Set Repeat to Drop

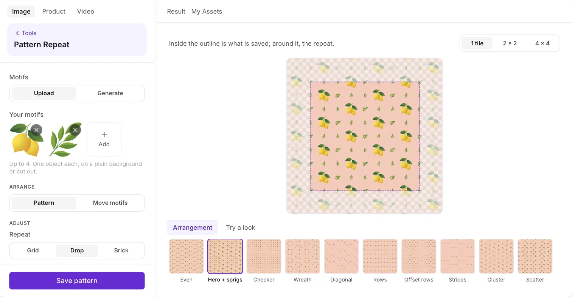click(x=77, y=251)
